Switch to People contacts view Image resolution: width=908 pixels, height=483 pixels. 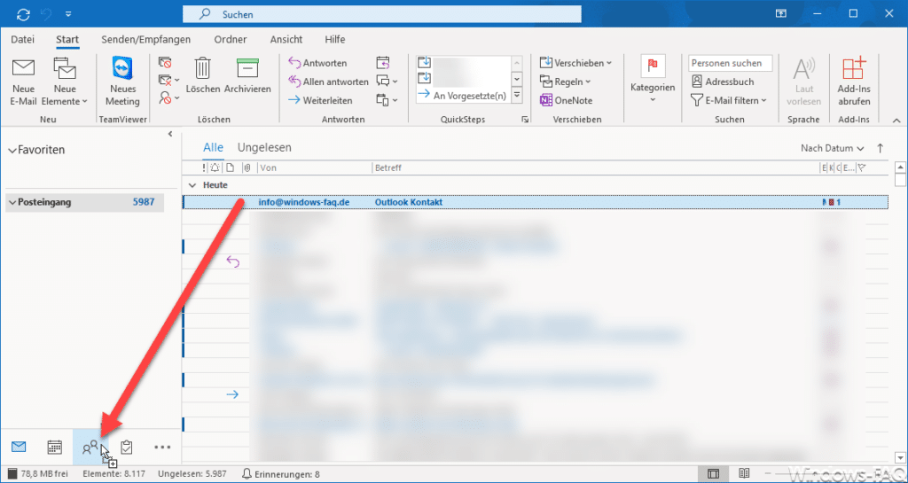90,447
